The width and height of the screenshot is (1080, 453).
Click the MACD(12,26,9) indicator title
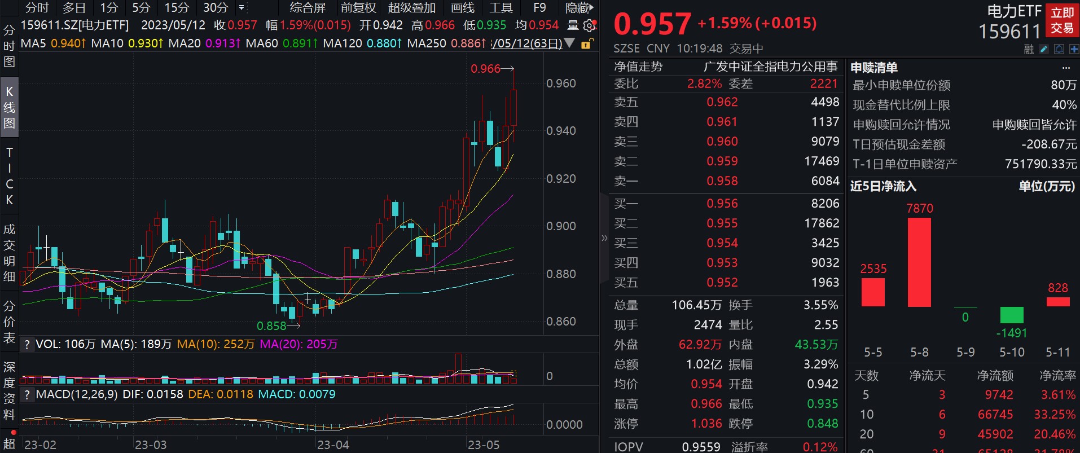point(77,394)
